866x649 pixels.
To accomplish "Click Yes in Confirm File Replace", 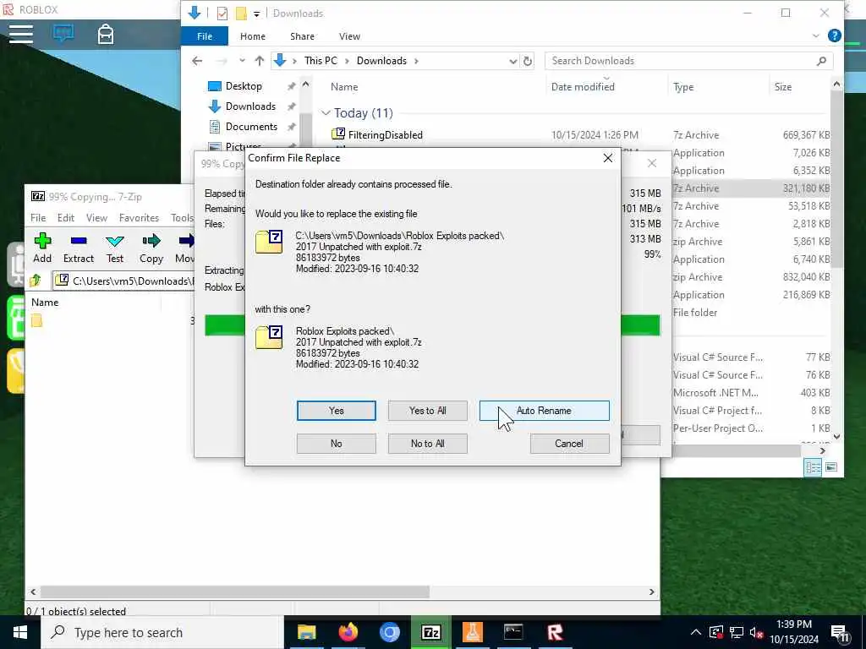I will tap(337, 411).
